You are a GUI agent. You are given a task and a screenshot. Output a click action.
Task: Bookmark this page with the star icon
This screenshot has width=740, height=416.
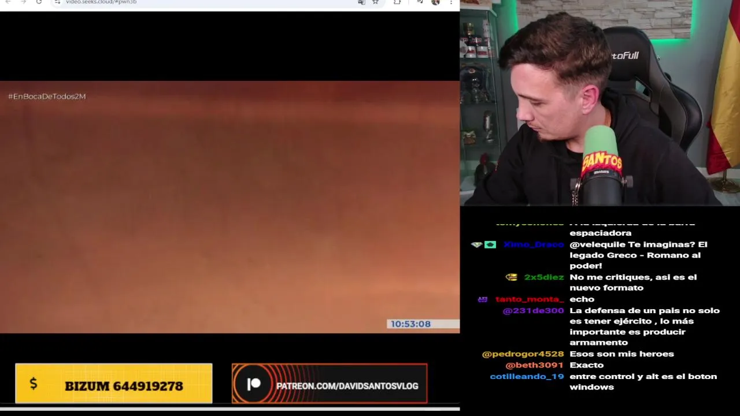click(x=375, y=2)
